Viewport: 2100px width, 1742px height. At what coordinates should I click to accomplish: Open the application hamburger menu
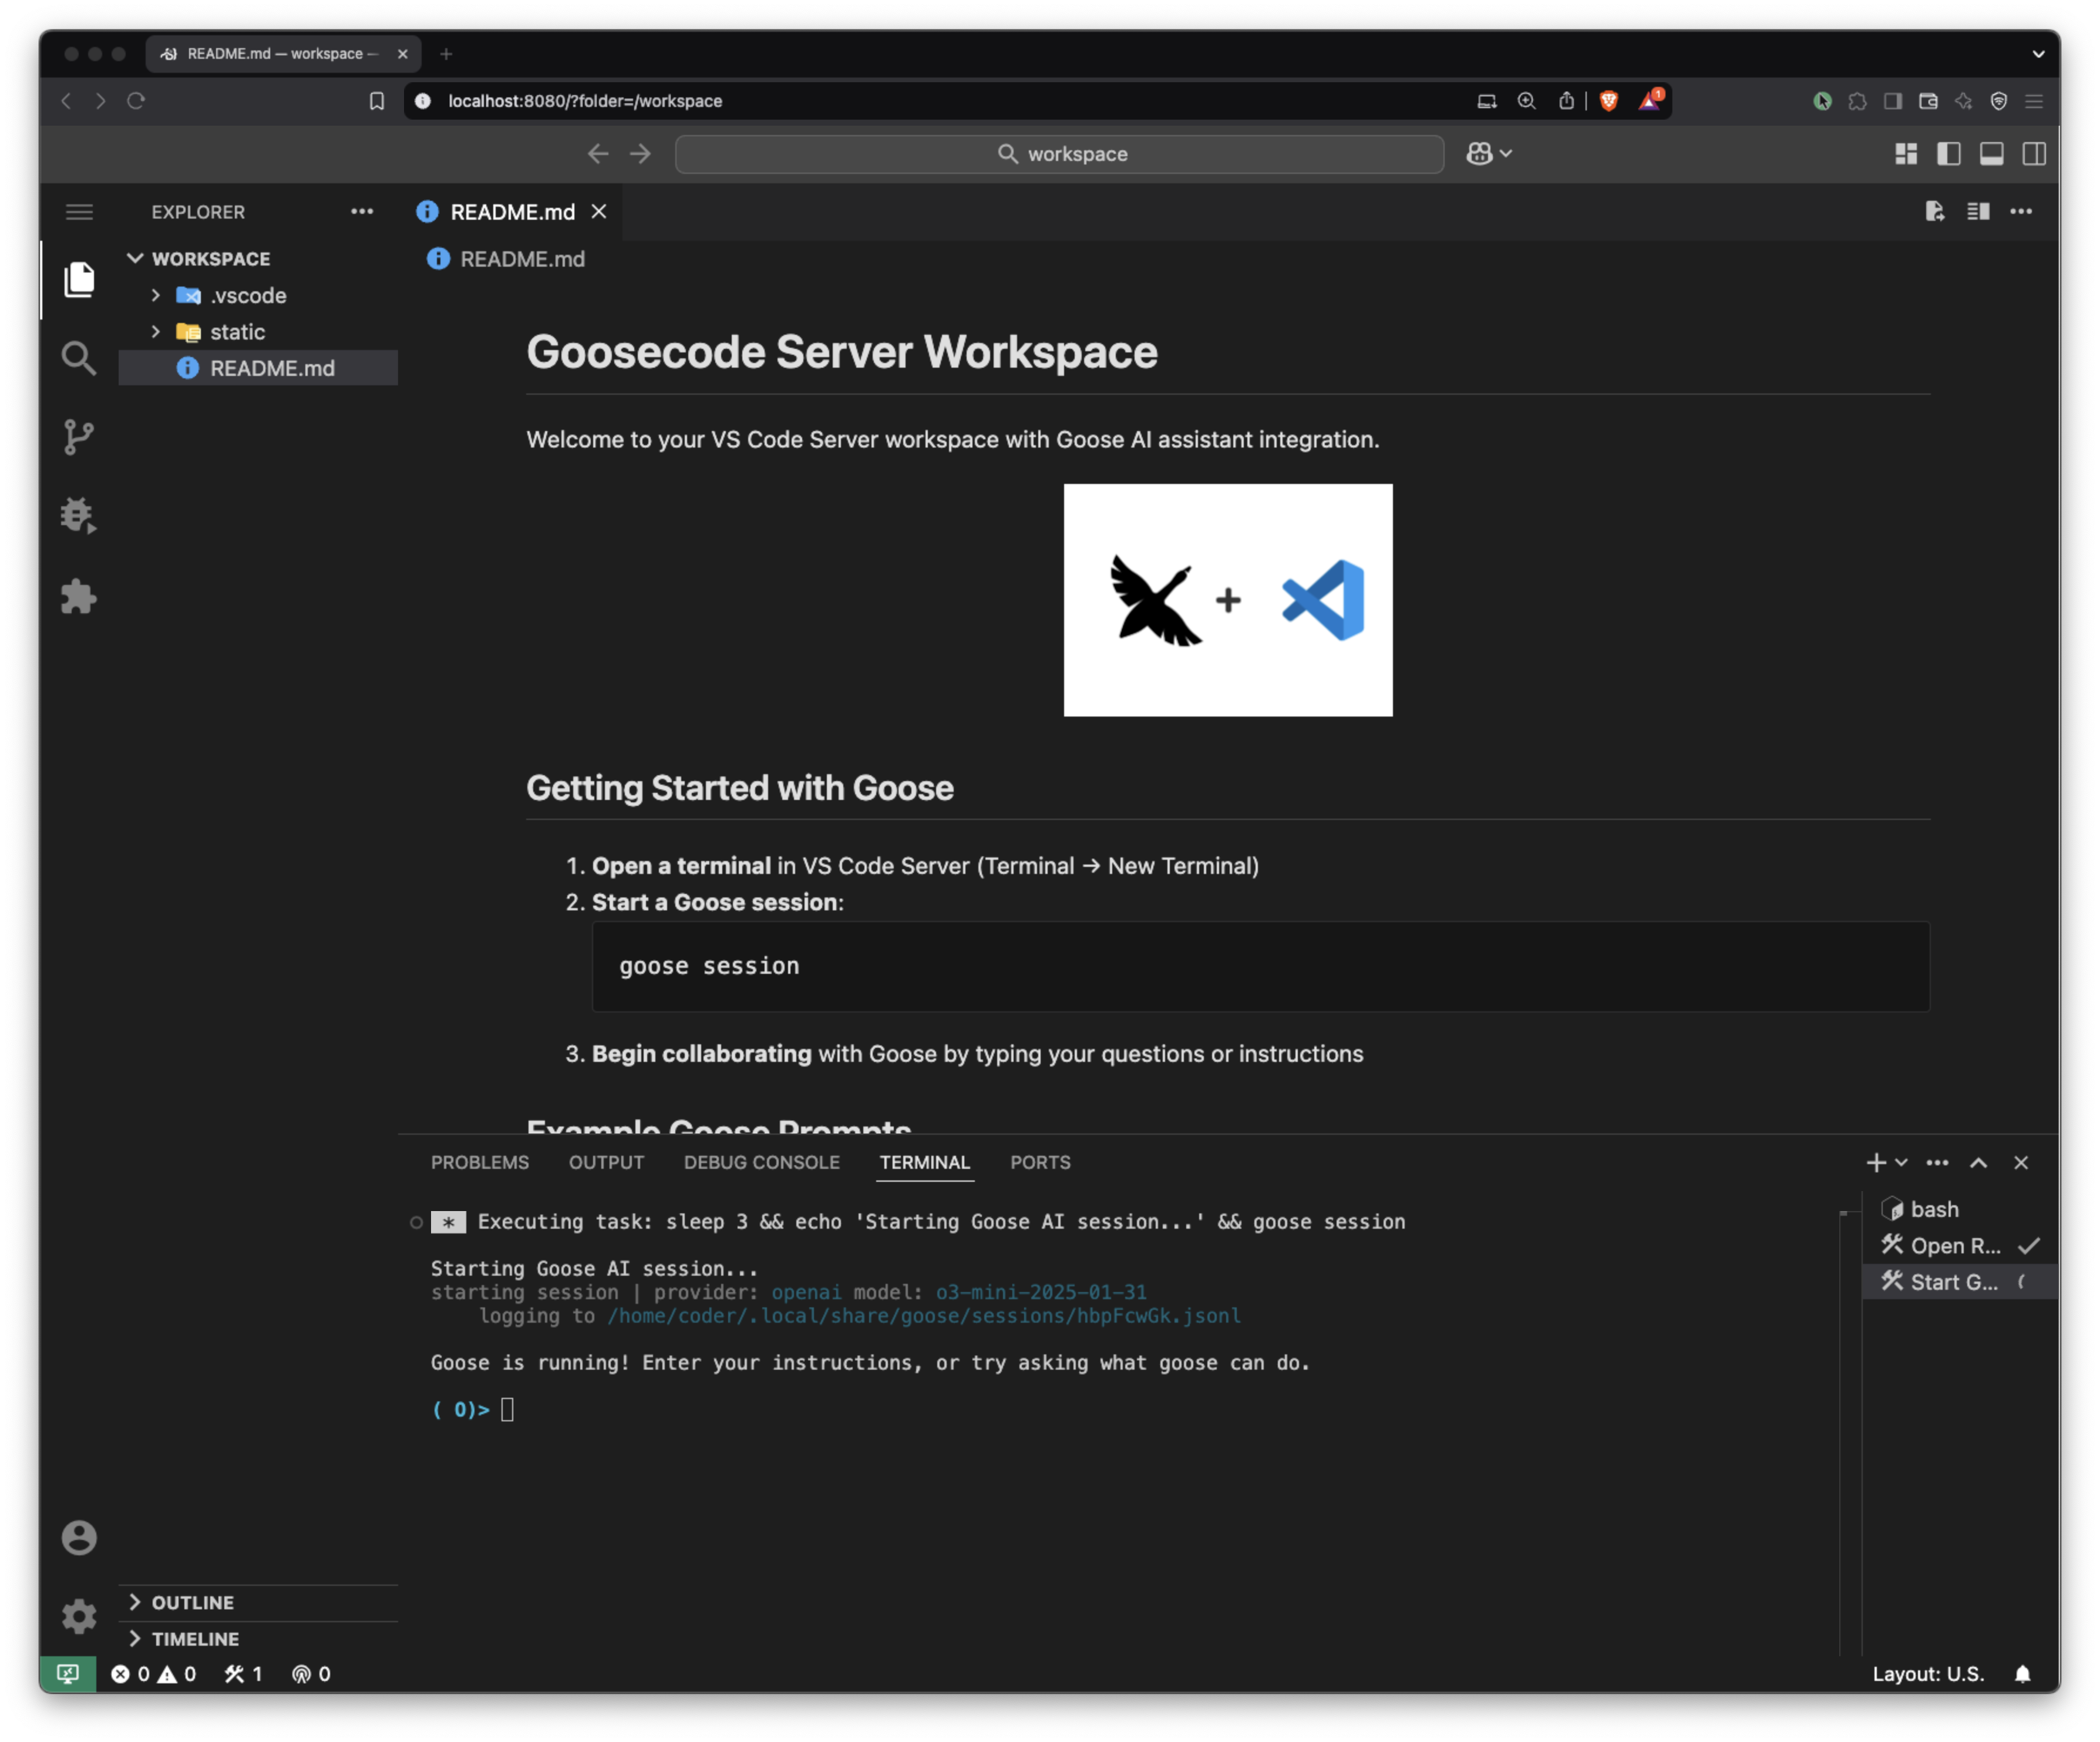(79, 212)
